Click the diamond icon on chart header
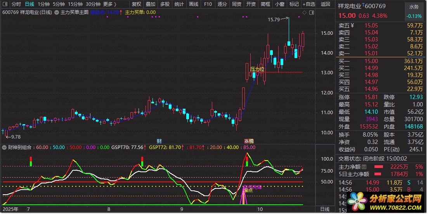The image size is (428, 214). [304, 12]
